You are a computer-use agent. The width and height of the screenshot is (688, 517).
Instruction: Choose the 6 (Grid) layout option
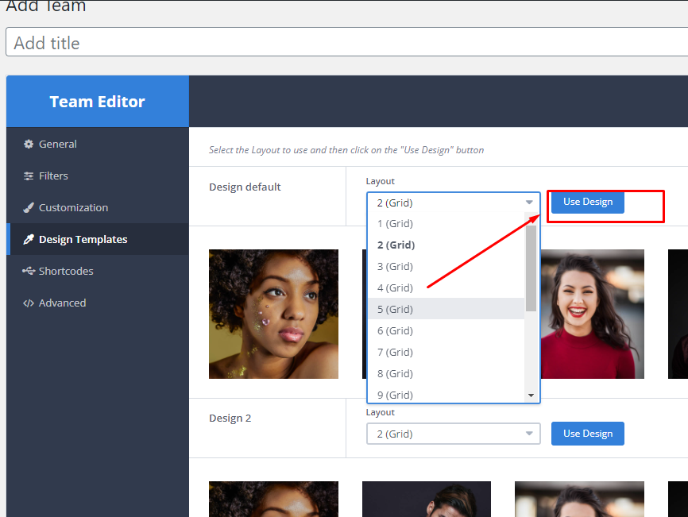pos(446,330)
